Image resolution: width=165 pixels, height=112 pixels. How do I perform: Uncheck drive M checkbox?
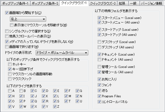66,96
